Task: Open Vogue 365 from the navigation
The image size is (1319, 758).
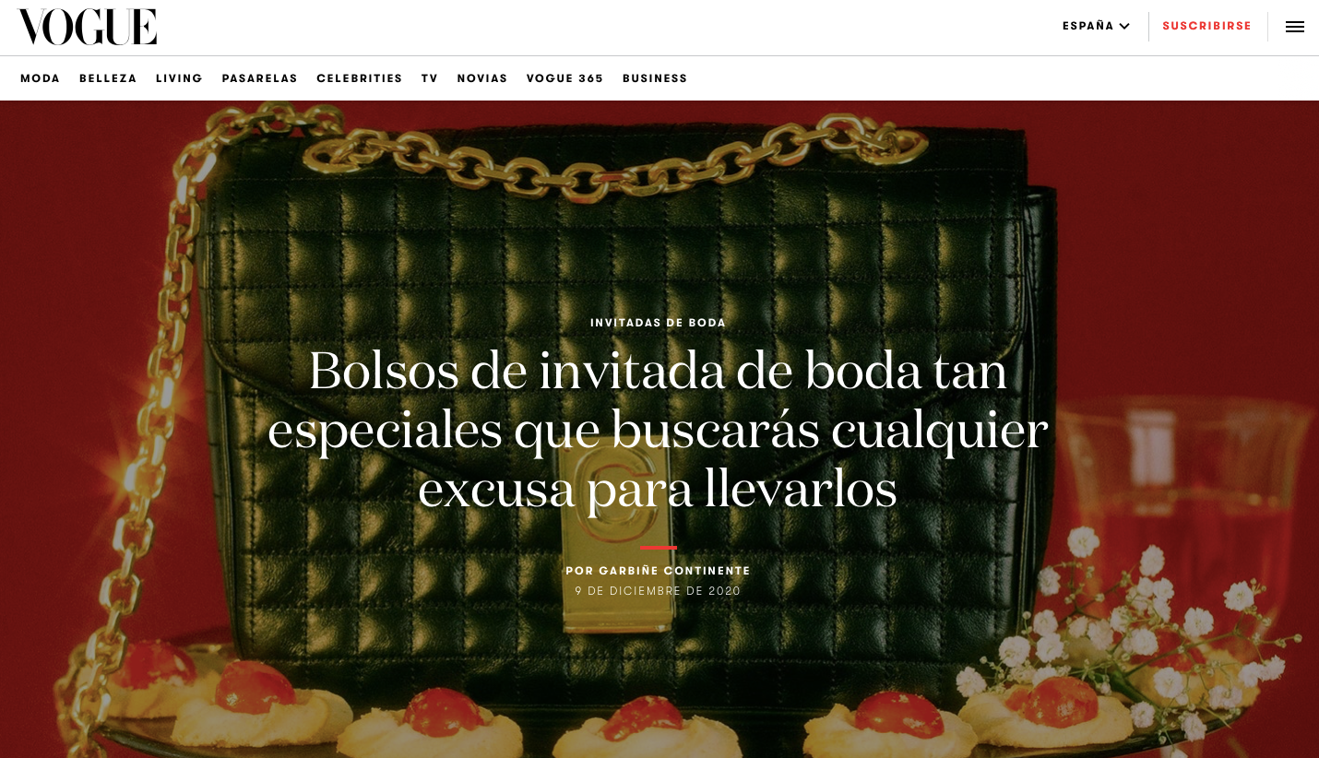Action: pyautogui.click(x=564, y=78)
